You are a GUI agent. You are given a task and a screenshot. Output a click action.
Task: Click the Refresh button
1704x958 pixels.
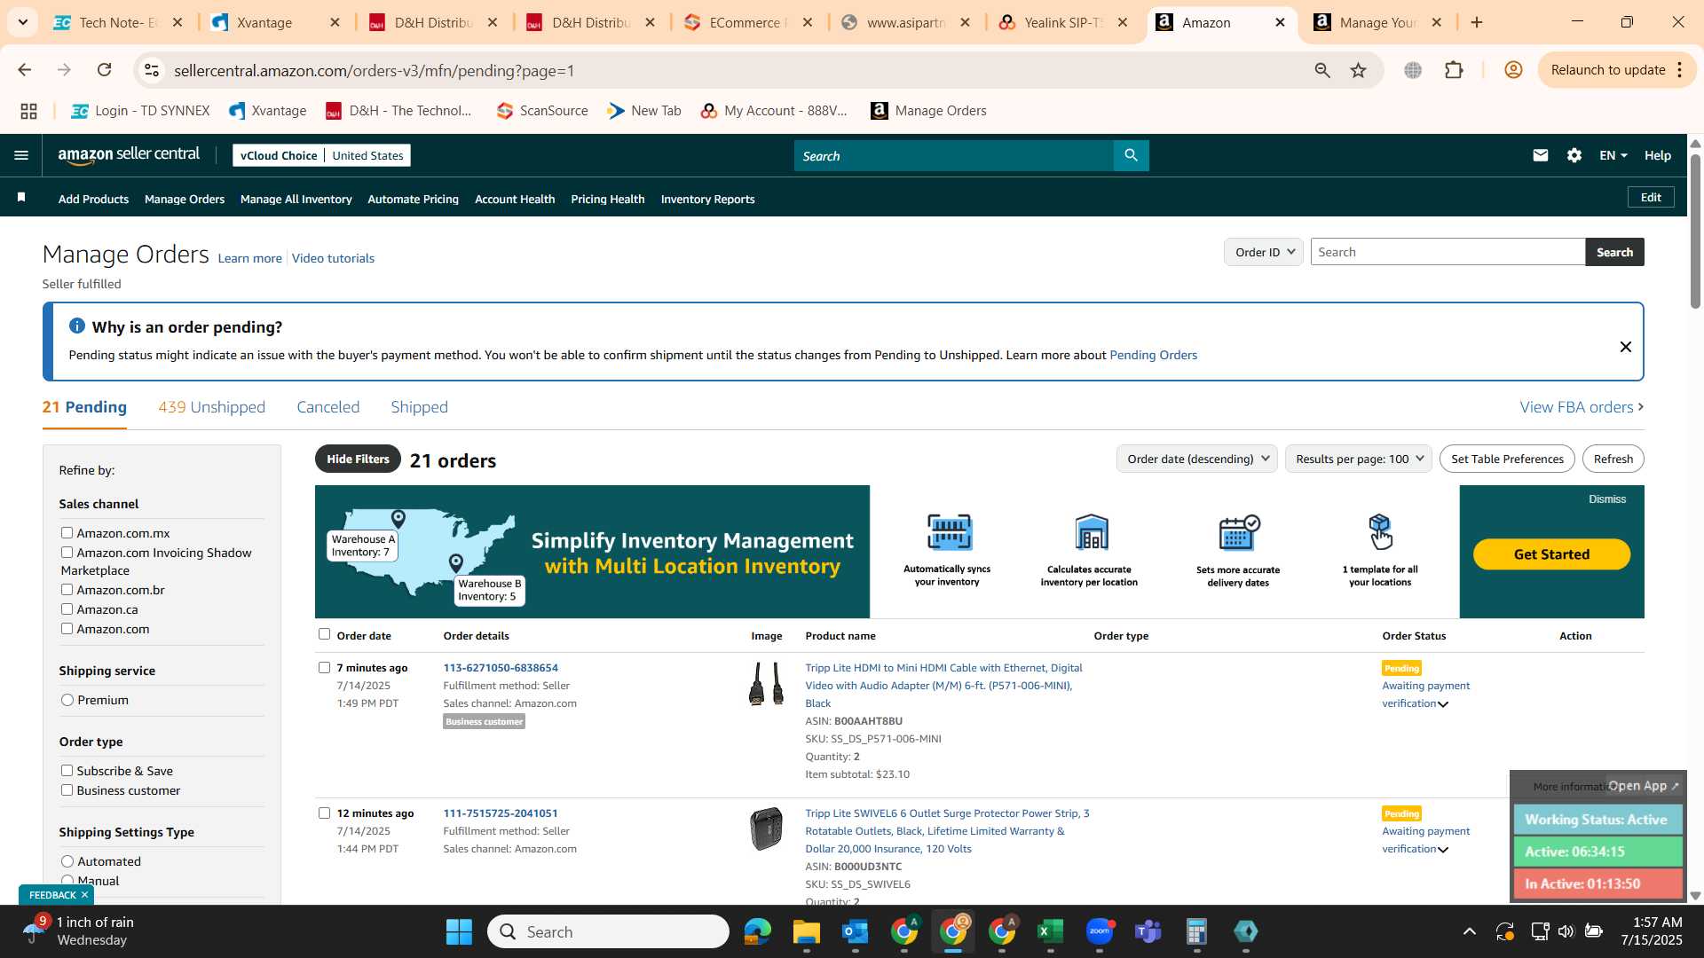click(1613, 459)
